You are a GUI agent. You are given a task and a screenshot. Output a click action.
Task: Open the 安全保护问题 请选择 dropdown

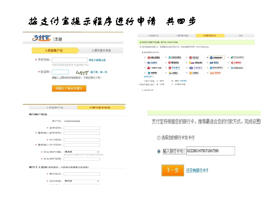pyautogui.click(x=82, y=152)
